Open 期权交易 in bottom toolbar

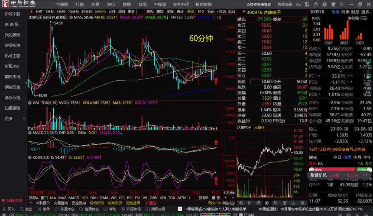click(x=156, y=209)
